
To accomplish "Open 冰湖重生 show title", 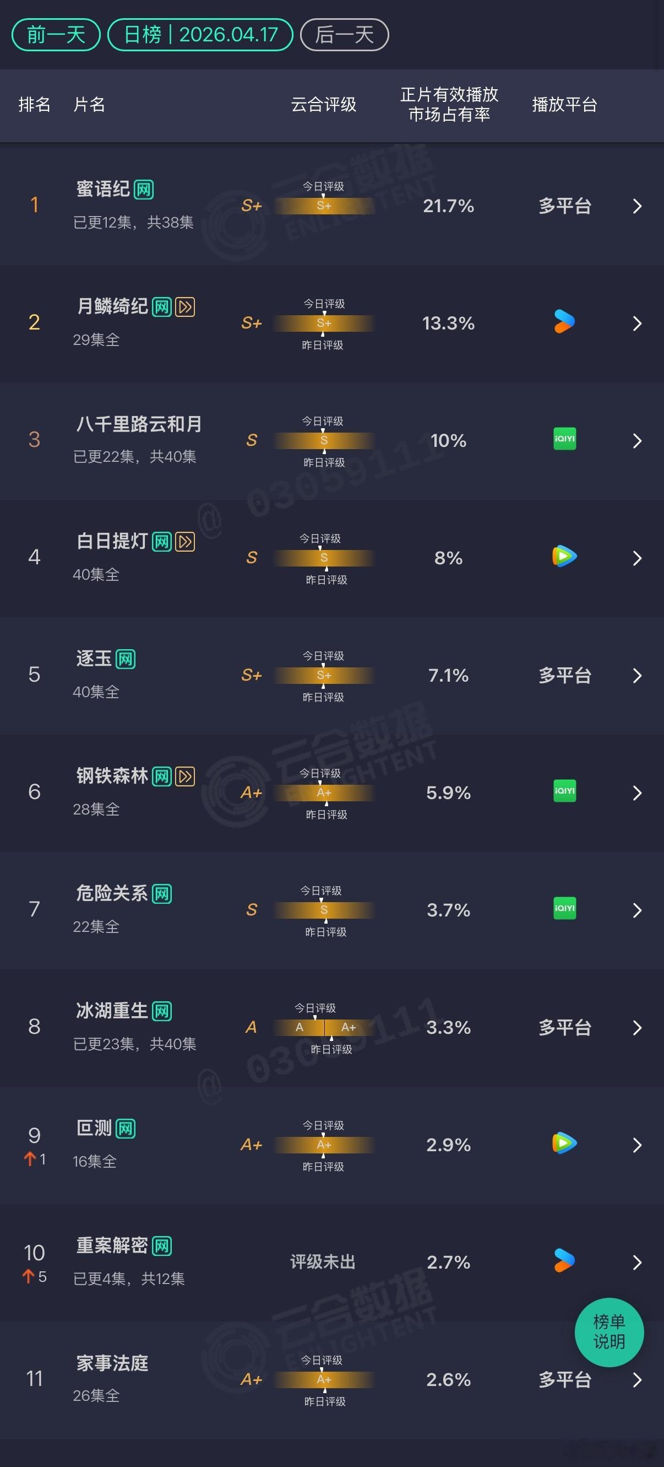I will 112,1011.
